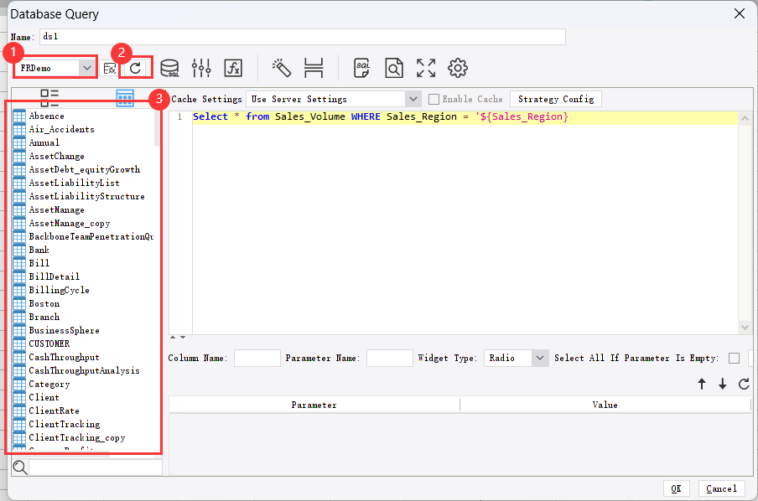Select the Air_Accidents table

coord(61,130)
